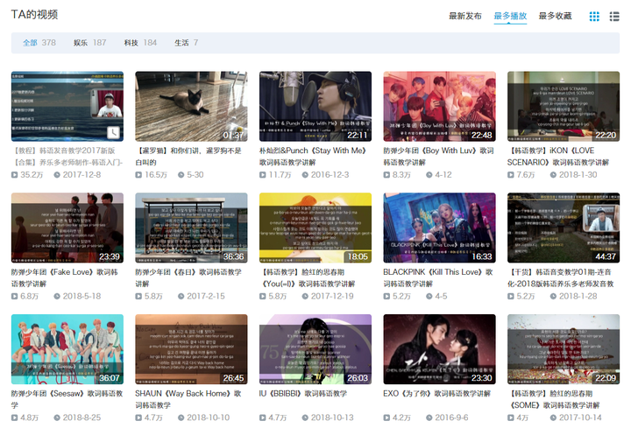Click upload date 2016-9-6
Image resolution: width=631 pixels, height=428 pixels.
coord(448,417)
